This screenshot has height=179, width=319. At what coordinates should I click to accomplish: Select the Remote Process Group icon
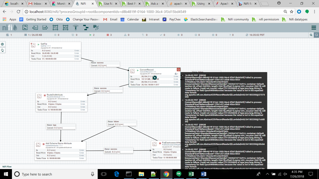(x=65, y=28)
